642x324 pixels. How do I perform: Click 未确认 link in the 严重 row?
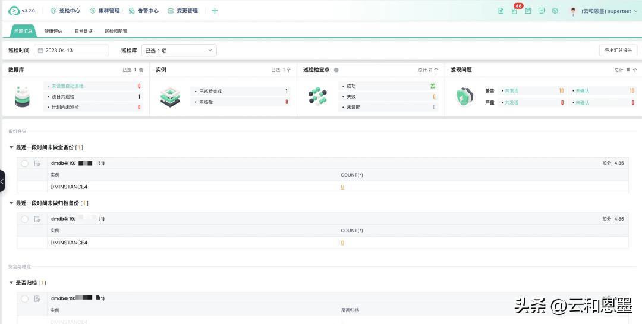[x=582, y=103]
